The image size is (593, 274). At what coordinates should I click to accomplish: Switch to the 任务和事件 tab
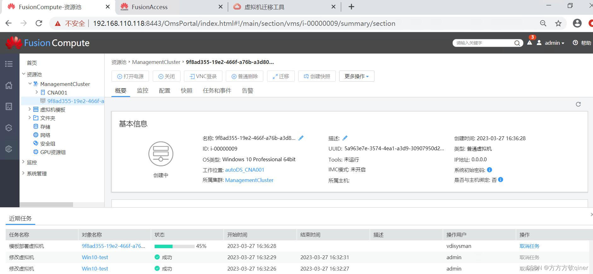pyautogui.click(x=217, y=91)
